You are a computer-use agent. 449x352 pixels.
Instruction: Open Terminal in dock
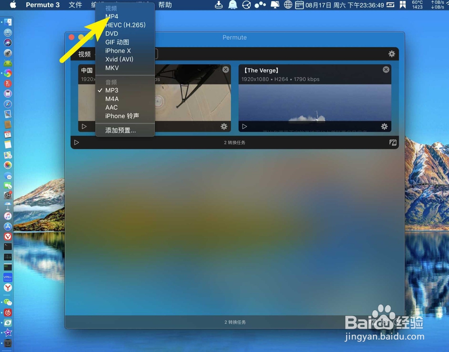[x=8, y=246]
